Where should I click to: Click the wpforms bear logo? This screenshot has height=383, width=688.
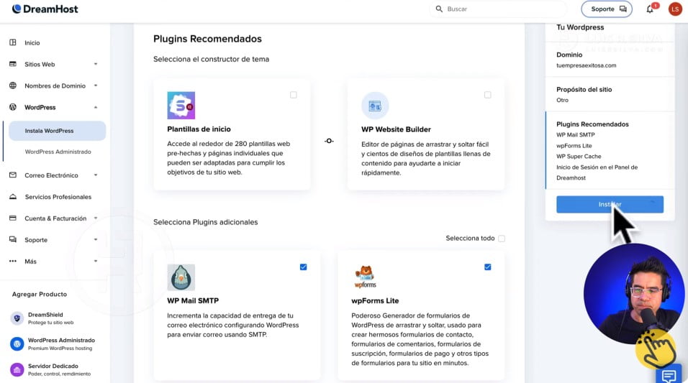[365, 277]
